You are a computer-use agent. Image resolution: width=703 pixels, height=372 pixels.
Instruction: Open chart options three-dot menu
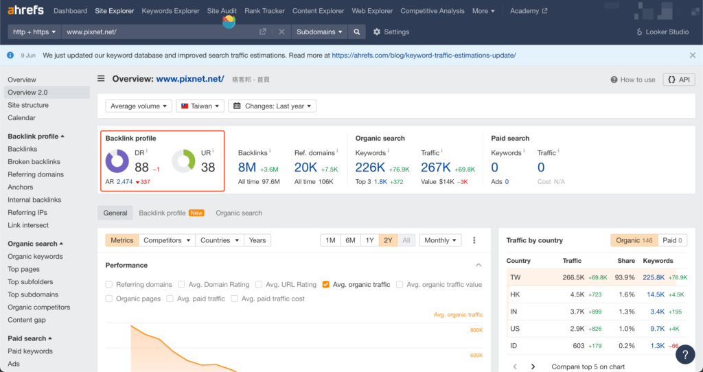(x=474, y=240)
